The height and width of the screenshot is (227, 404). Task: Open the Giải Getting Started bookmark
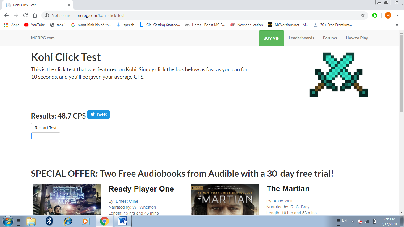tap(160, 25)
